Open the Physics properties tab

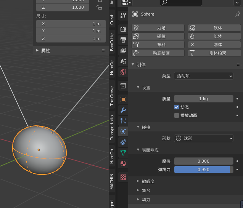click(123, 131)
